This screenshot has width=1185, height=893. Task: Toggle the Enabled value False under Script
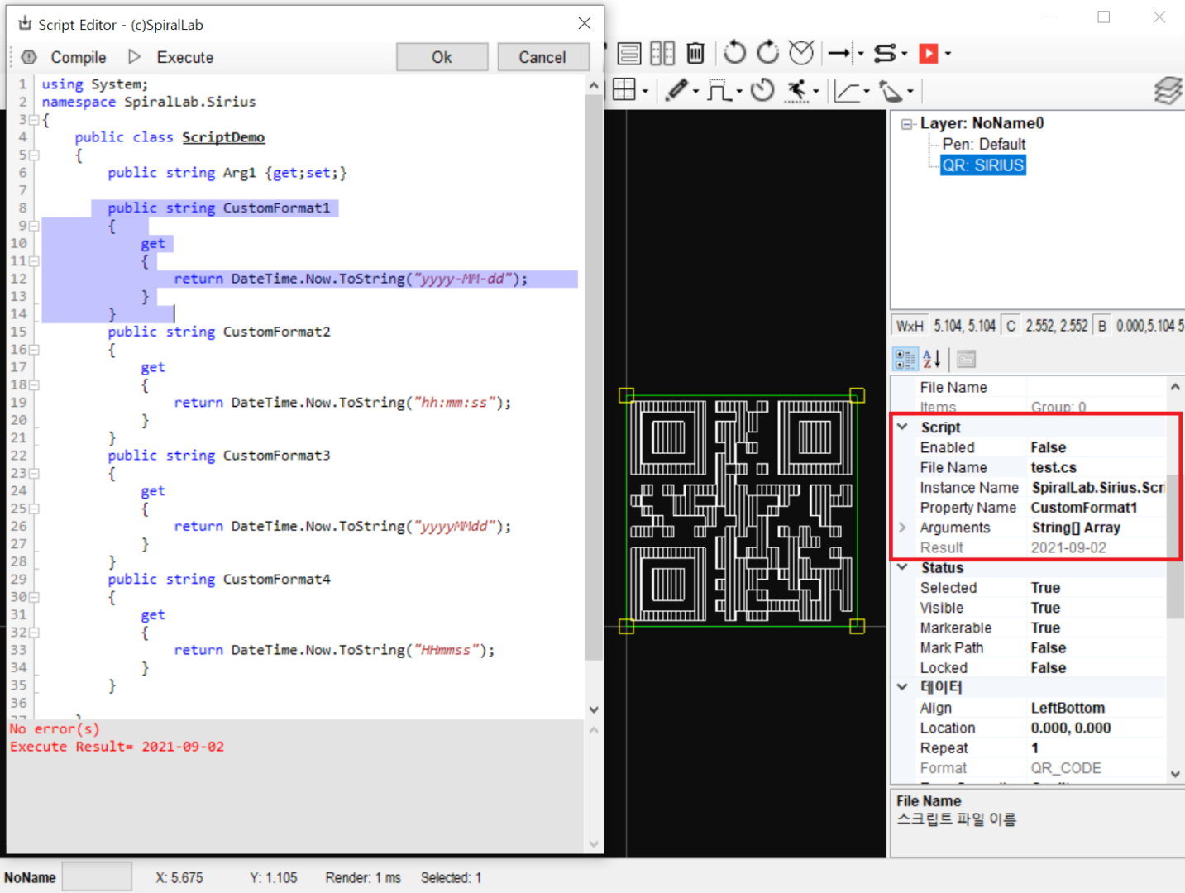1048,447
